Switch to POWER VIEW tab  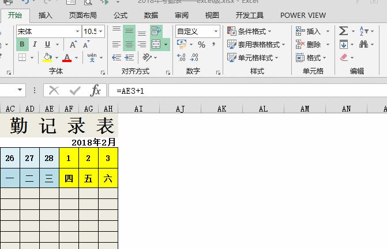pyautogui.click(x=303, y=16)
